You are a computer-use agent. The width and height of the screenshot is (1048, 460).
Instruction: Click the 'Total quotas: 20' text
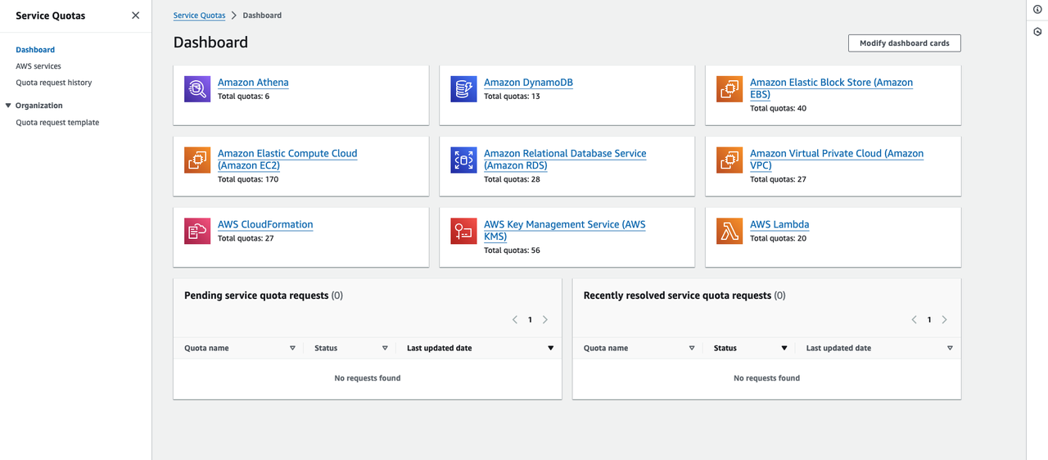[778, 238]
